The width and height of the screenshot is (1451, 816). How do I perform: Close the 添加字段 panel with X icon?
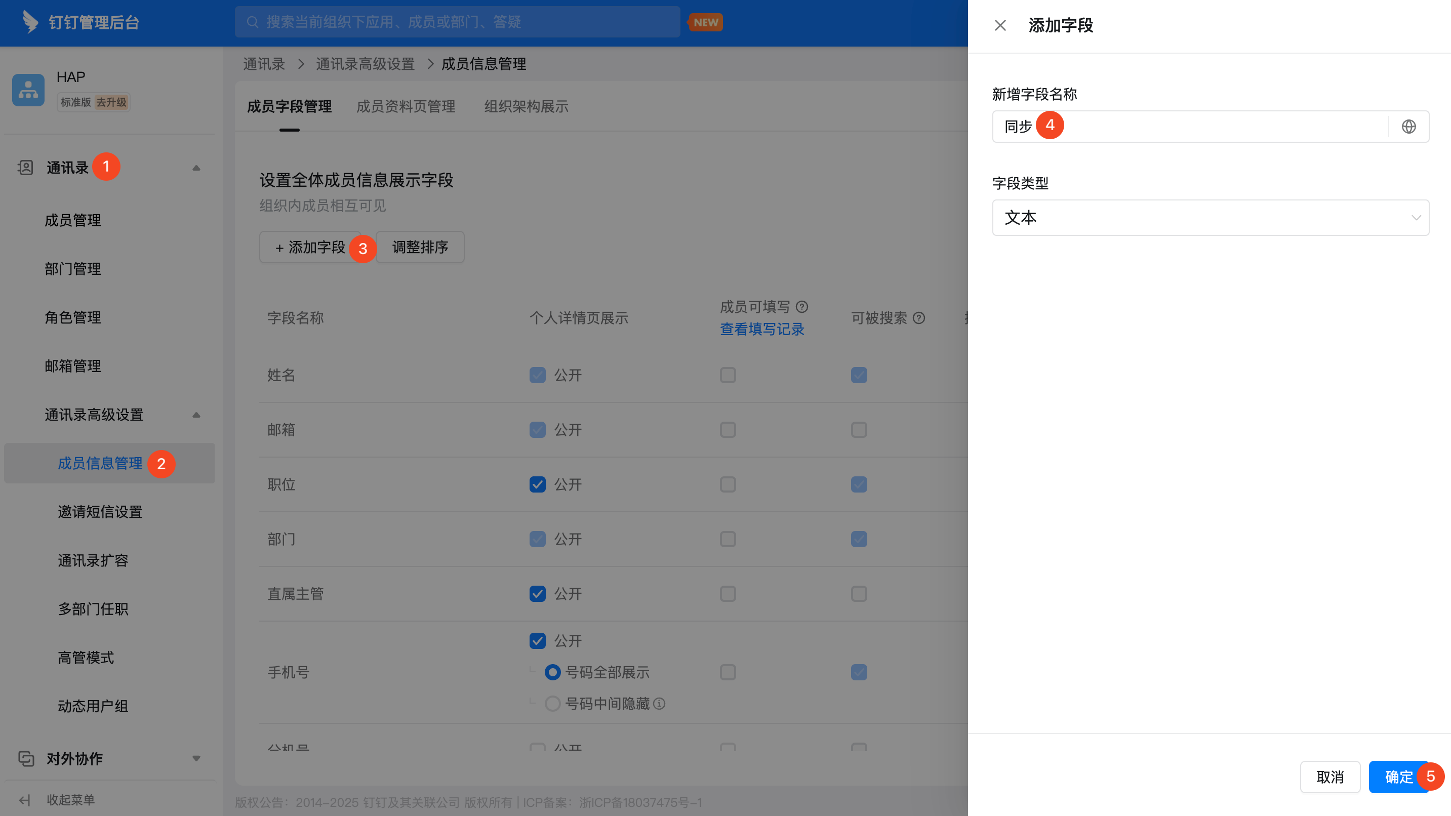tap(1000, 25)
